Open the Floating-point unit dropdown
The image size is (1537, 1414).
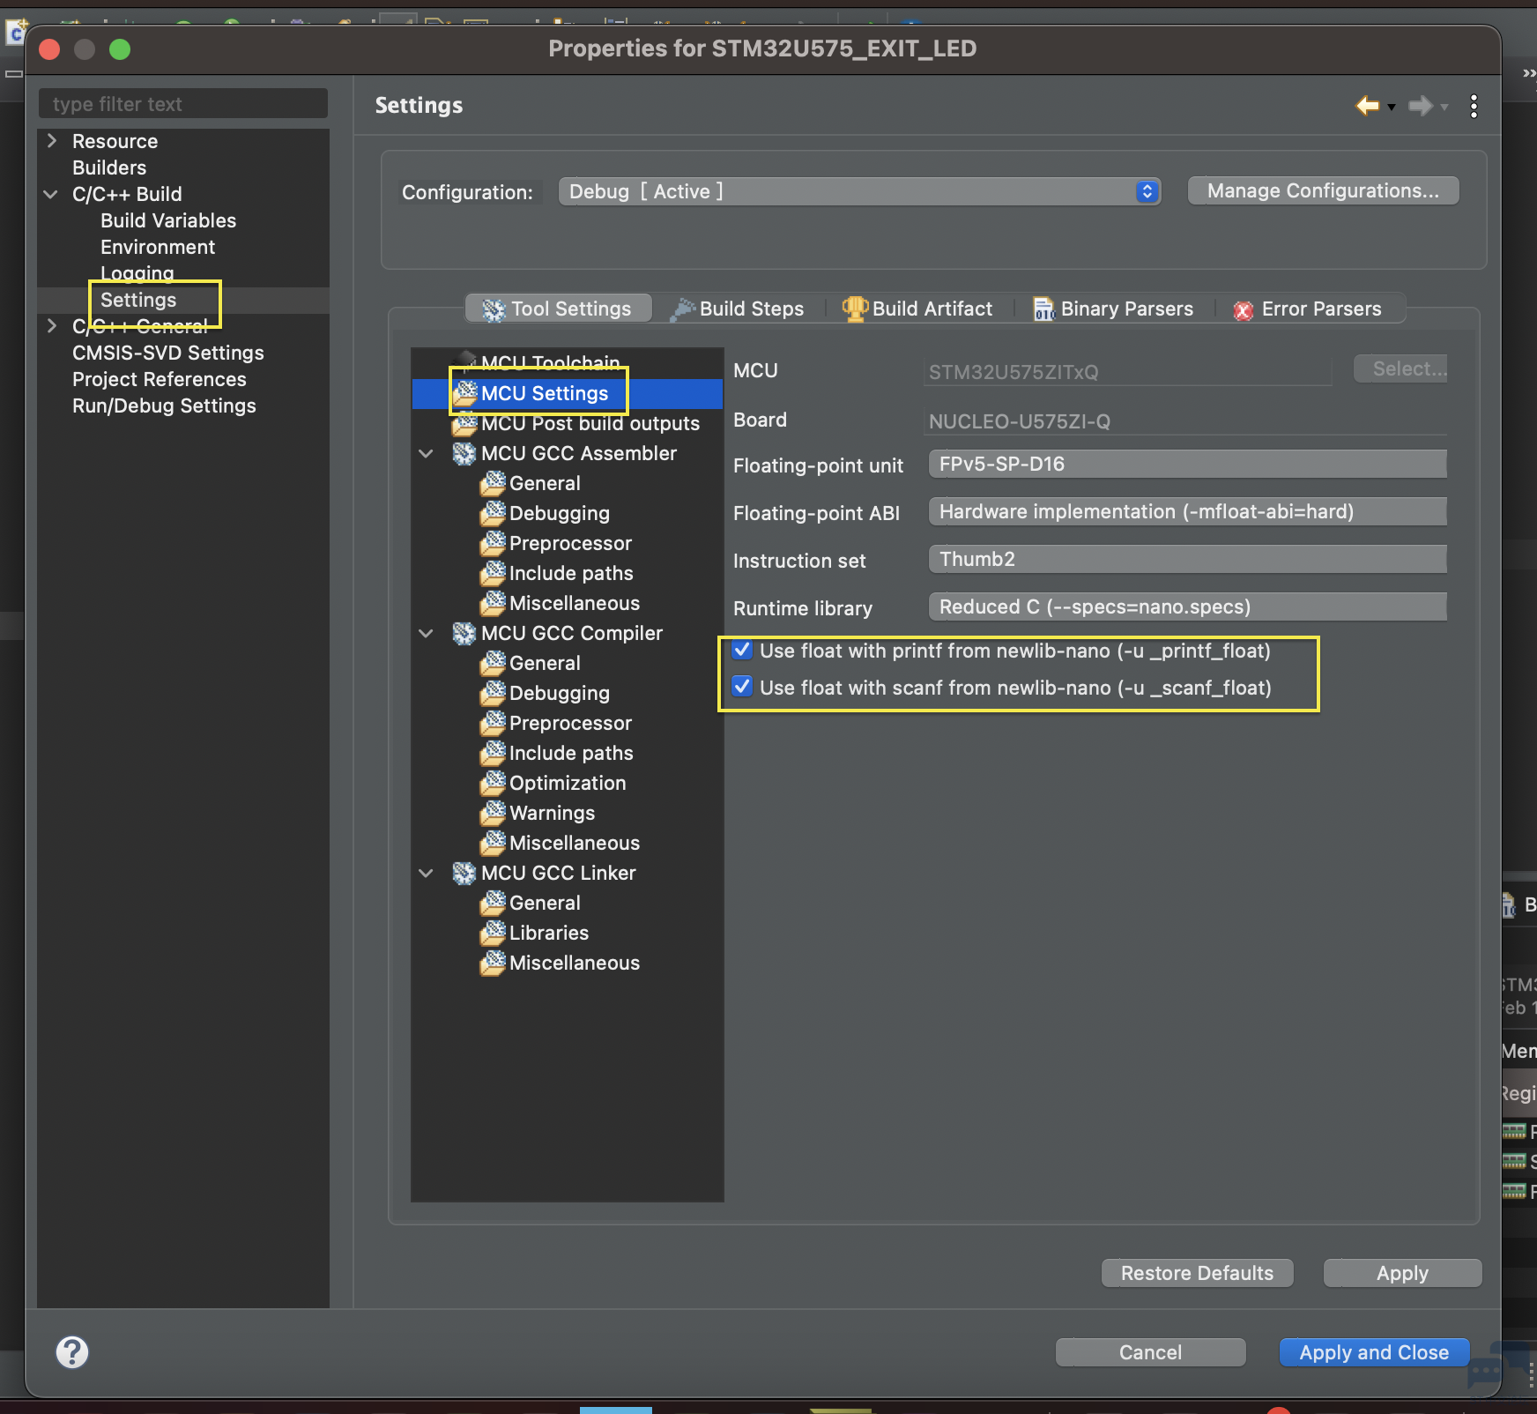pos(1187,464)
